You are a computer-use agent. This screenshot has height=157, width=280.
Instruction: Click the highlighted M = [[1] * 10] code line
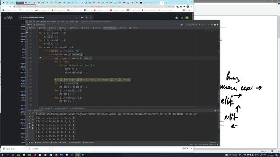[x=92, y=80]
